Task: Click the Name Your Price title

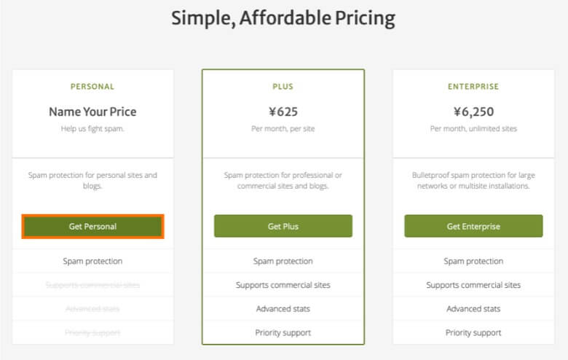Action: 92,111
